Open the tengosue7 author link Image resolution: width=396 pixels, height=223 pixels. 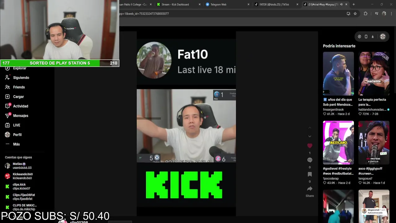(x=365, y=179)
